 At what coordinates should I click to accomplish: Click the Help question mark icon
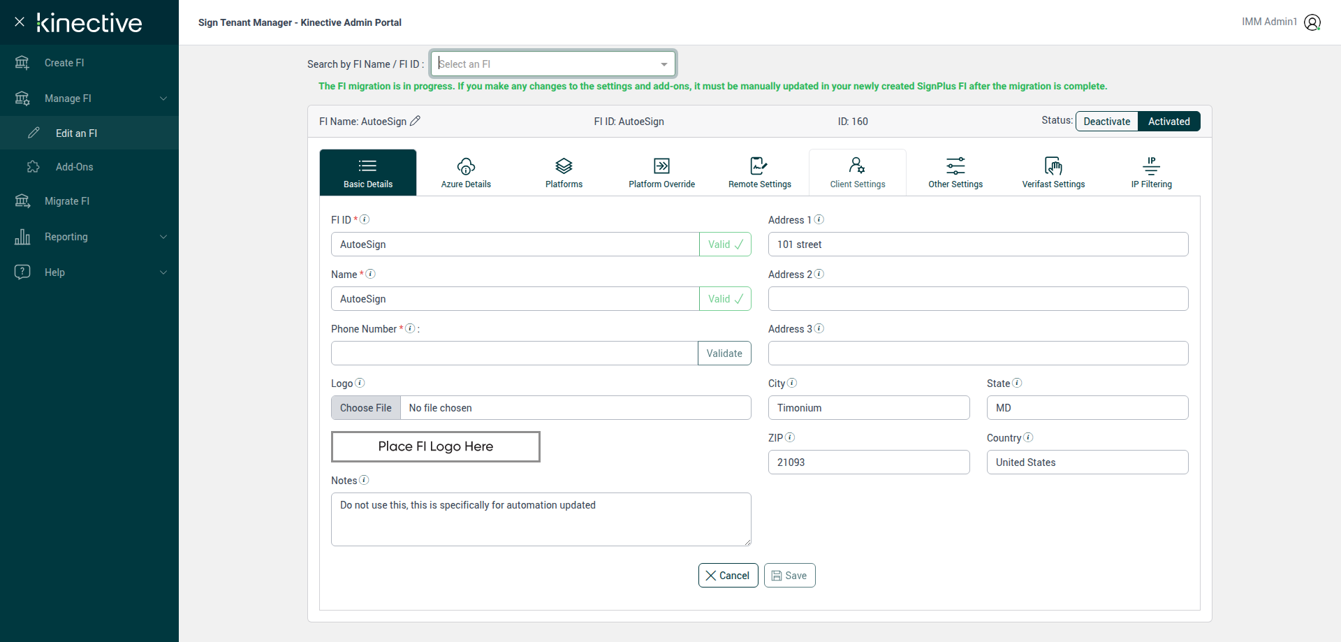tap(22, 272)
